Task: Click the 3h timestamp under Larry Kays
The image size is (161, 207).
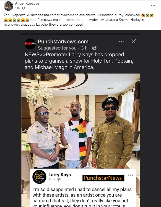Action: tap(50, 180)
